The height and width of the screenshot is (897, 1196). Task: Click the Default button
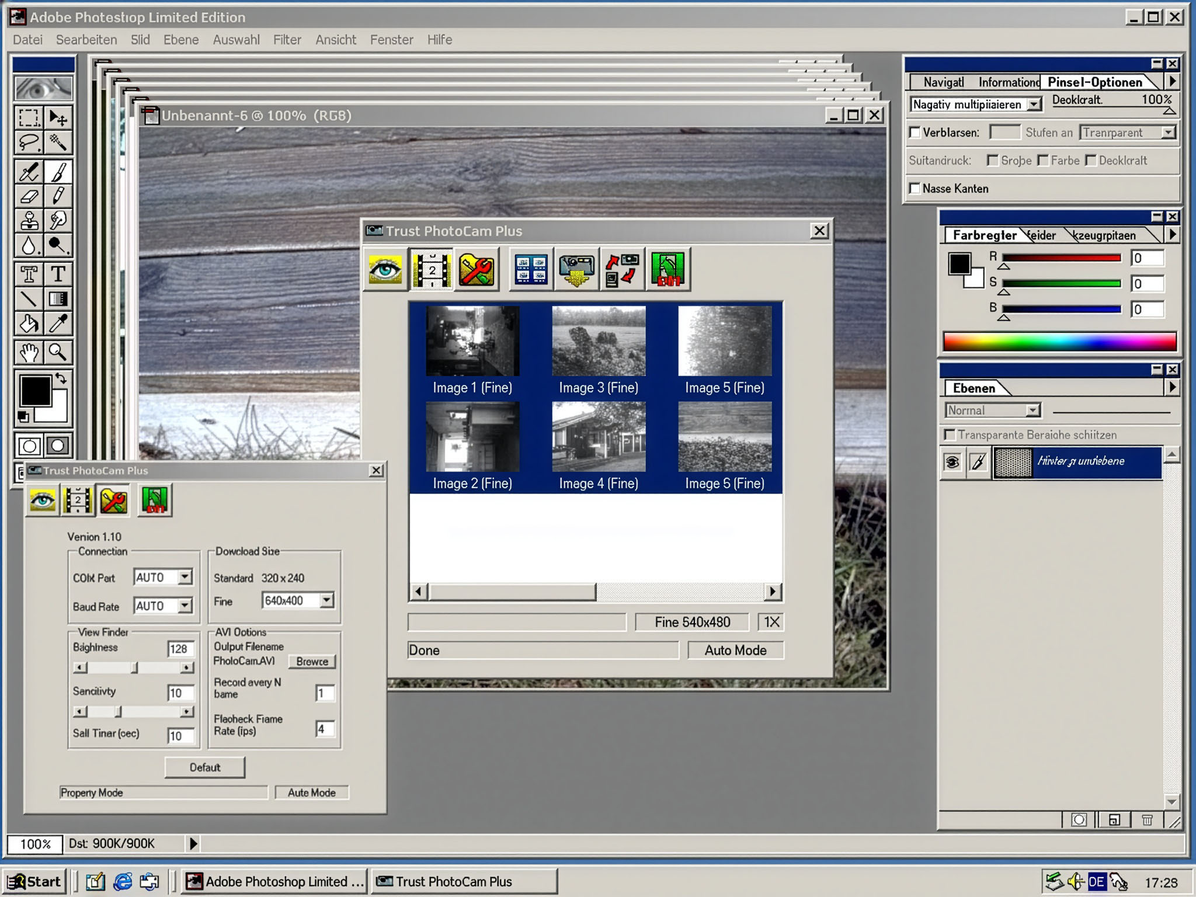click(204, 767)
